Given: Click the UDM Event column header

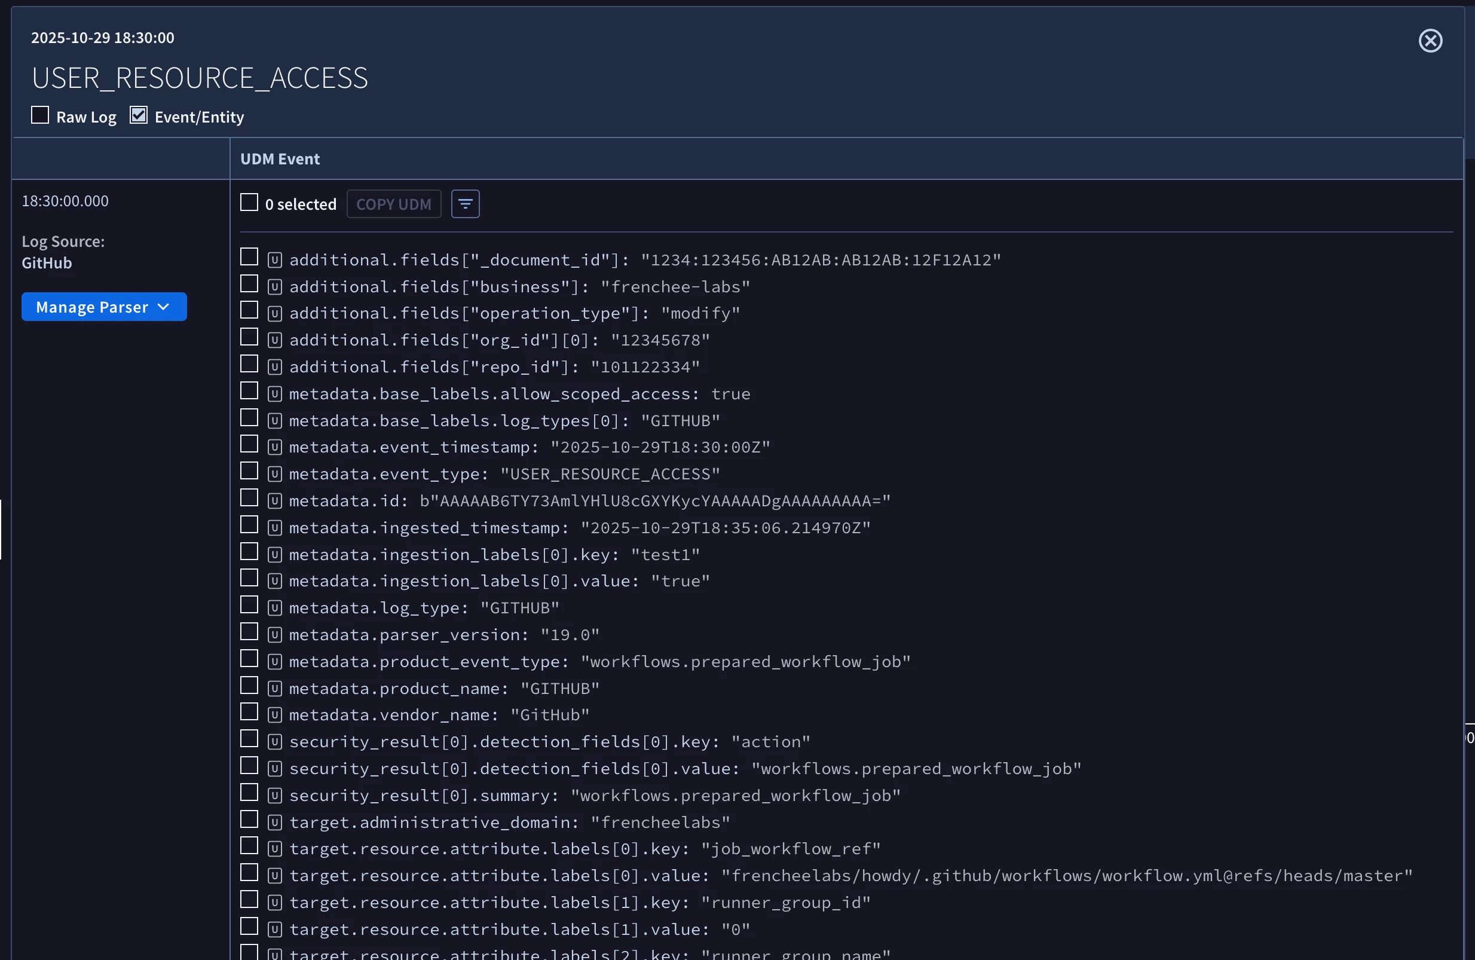Looking at the screenshot, I should pyautogui.click(x=280, y=159).
